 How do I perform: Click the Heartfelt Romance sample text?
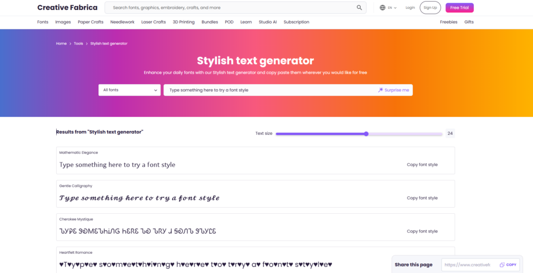coord(196,264)
